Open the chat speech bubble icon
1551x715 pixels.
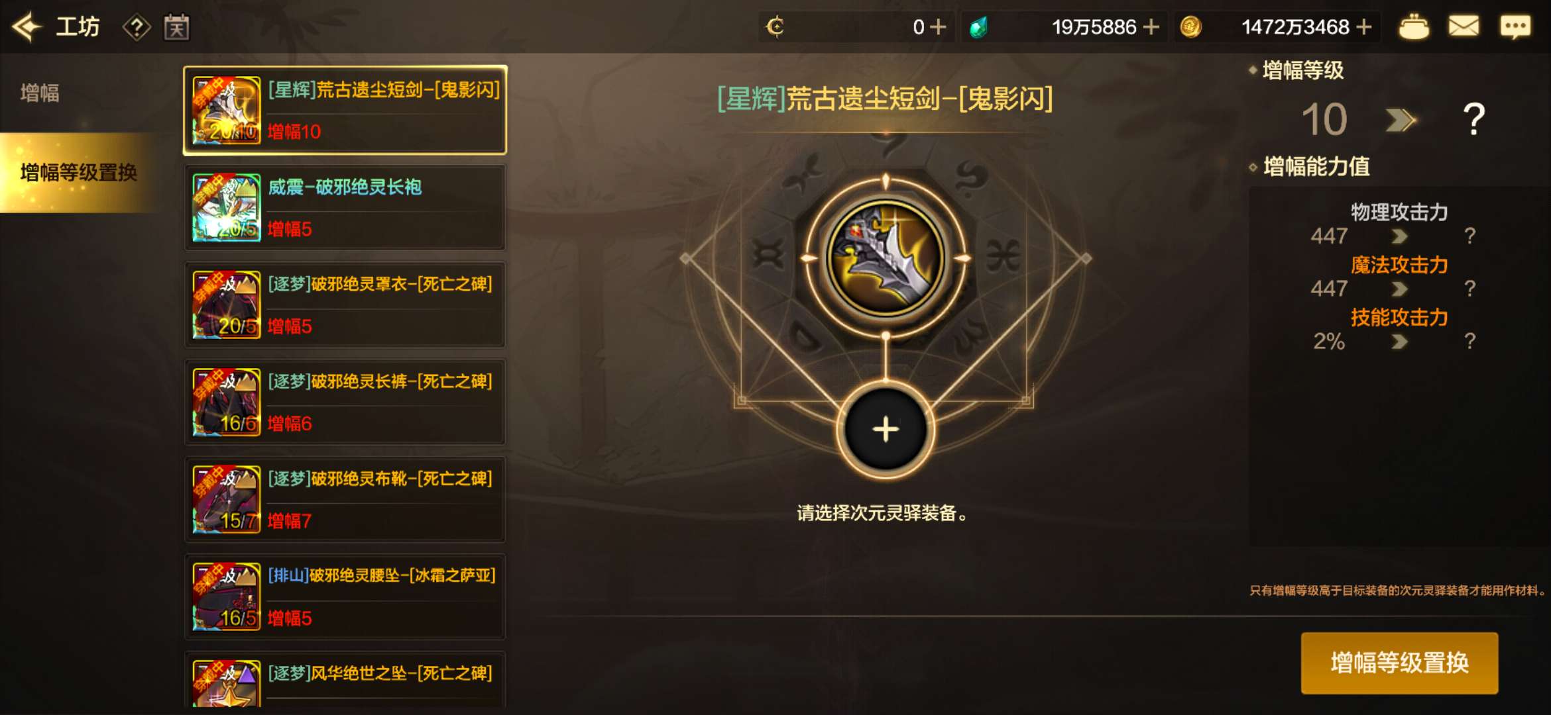1515,26
